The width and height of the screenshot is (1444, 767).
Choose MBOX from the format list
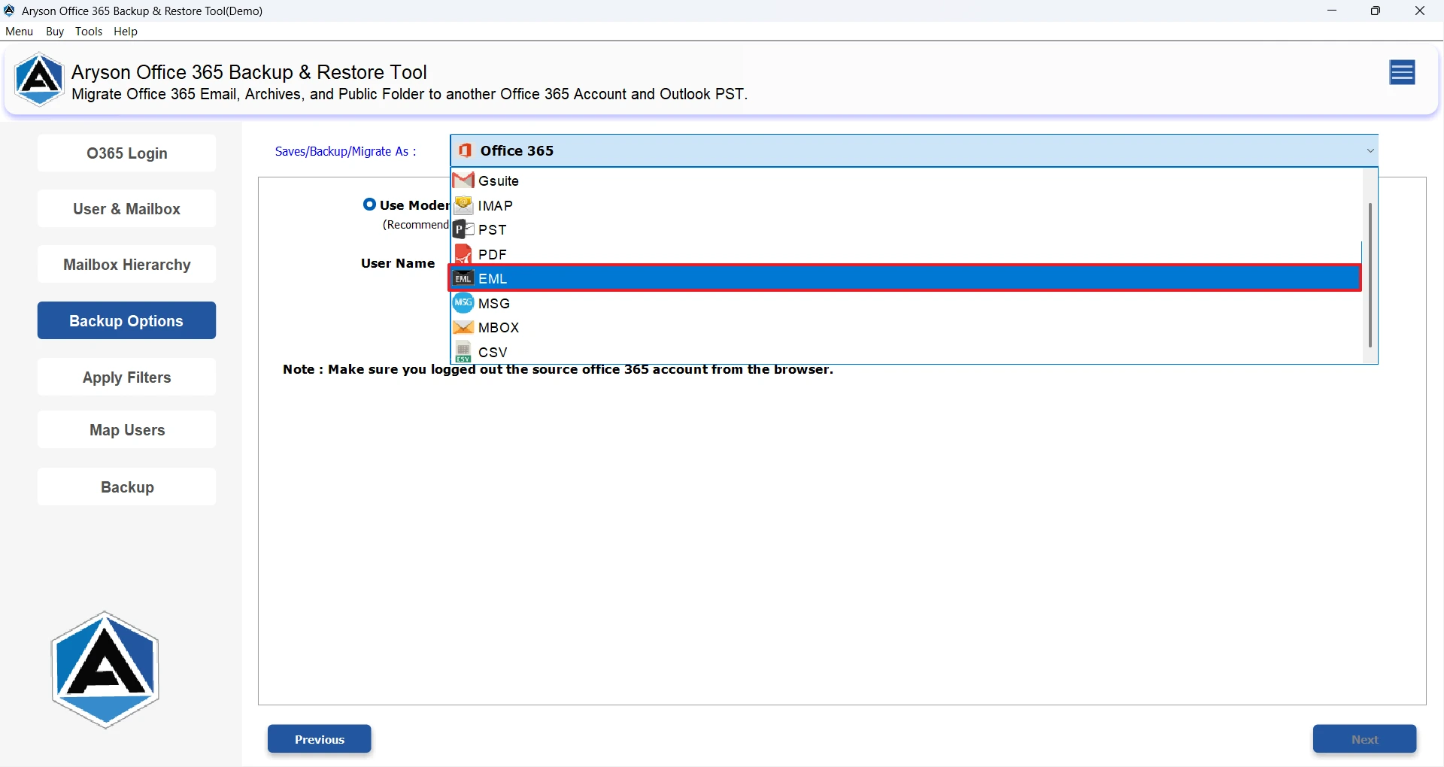[x=906, y=328]
